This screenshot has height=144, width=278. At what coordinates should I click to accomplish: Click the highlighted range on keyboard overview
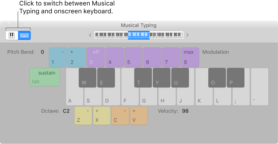(x=139, y=35)
